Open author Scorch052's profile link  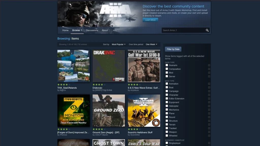point(135,135)
